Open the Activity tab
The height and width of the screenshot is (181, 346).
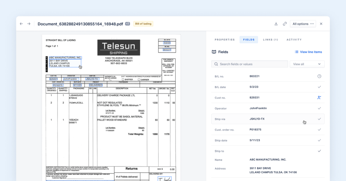click(294, 40)
